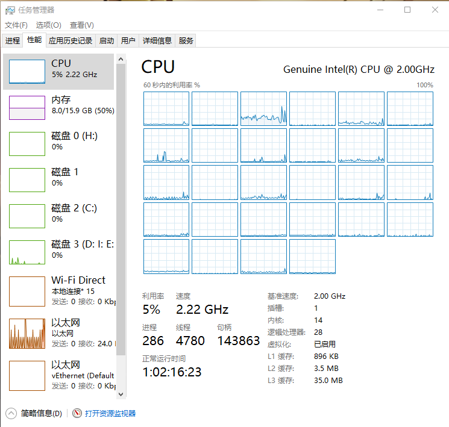This screenshot has height=427, width=449.
Task: Collapse to summary view using arrow icon
Action: (11, 413)
